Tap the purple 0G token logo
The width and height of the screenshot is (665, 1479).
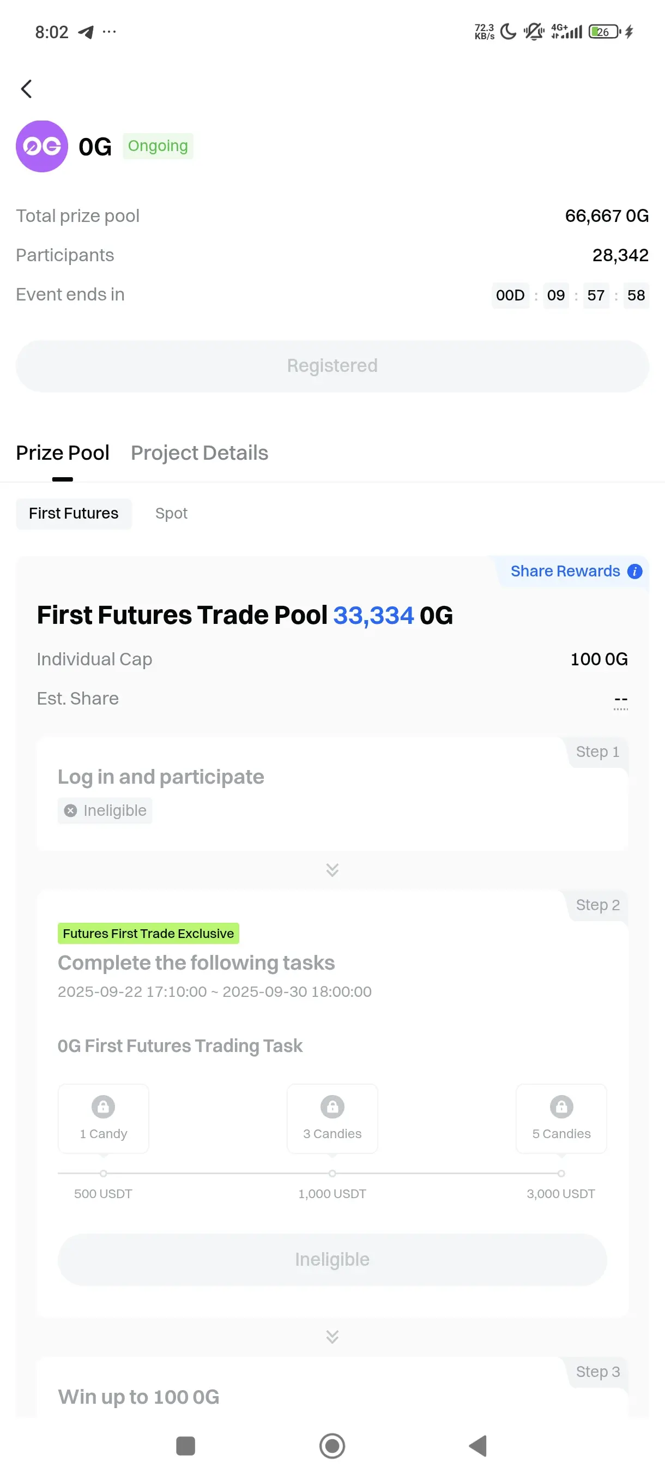click(x=42, y=146)
